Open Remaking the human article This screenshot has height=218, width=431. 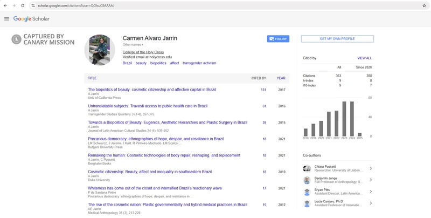click(164, 155)
